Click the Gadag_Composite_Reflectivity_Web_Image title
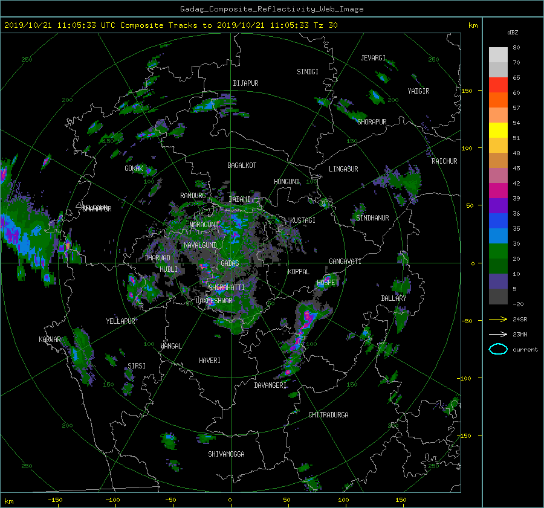Screen dimensions: 544x508 click(x=271, y=9)
